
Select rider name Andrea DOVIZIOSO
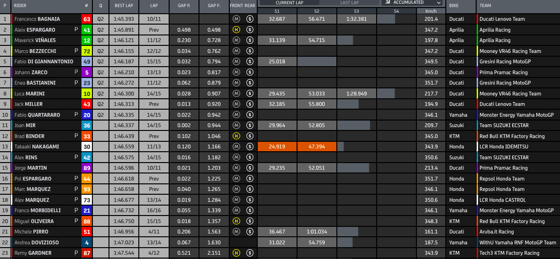[36, 242]
